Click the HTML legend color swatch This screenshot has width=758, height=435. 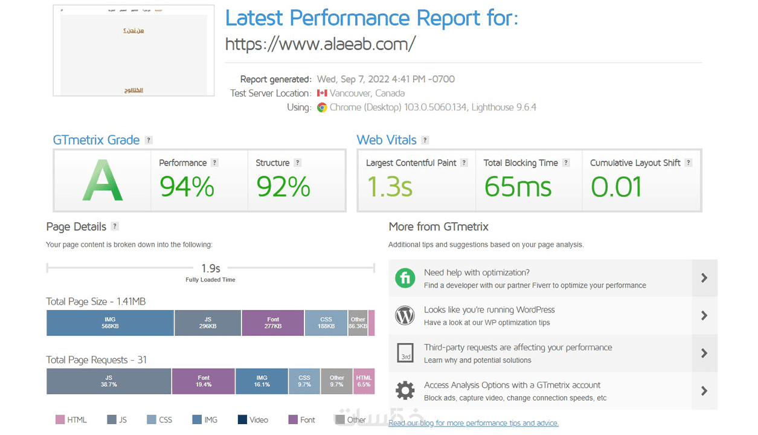(60, 419)
